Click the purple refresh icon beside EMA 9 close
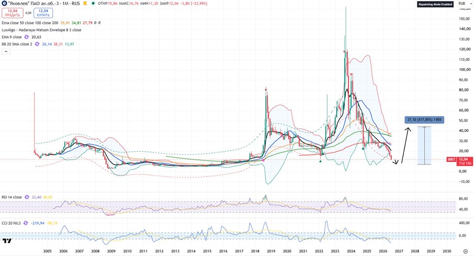 pos(27,37)
